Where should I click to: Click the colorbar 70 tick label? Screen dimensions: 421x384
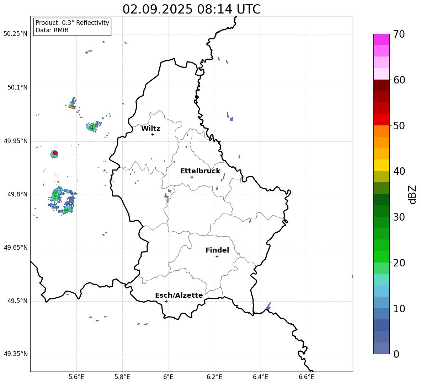pyautogui.click(x=399, y=34)
